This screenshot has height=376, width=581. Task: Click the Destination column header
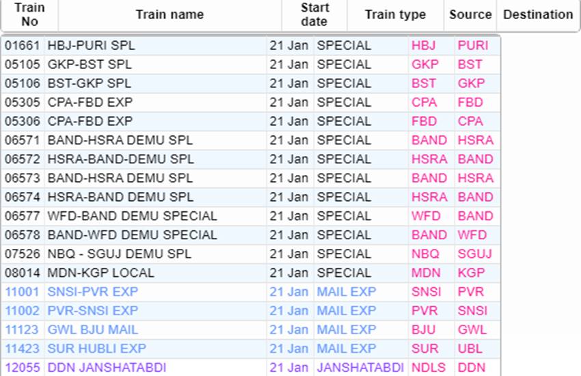(x=538, y=15)
